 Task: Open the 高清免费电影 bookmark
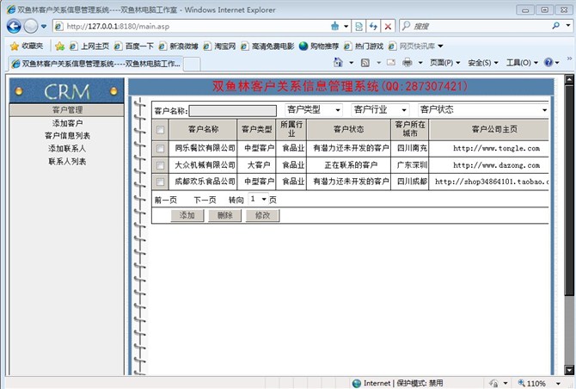coord(267,46)
